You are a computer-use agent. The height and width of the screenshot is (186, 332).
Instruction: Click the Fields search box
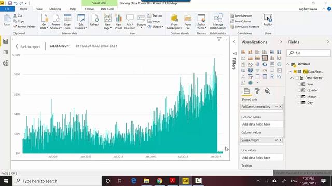click(309, 53)
